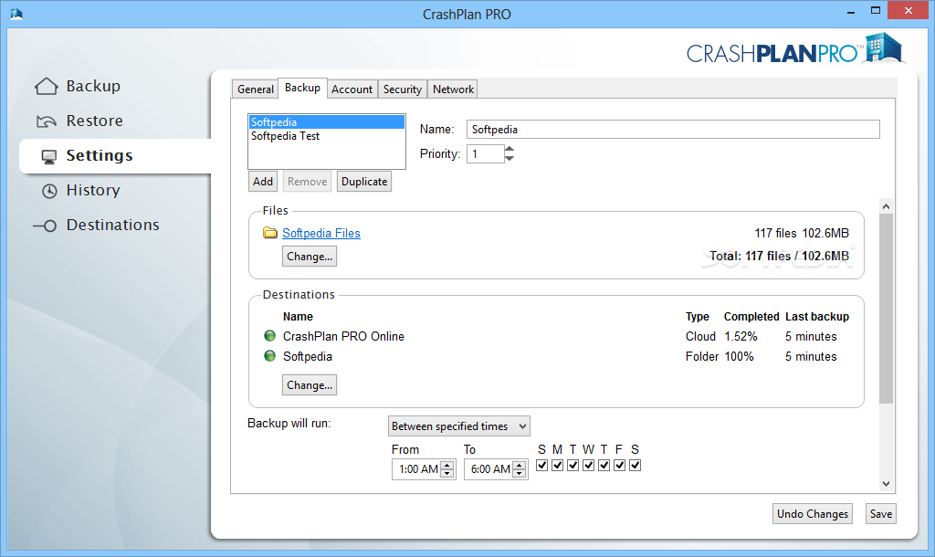Viewport: 935px width, 557px height.
Task: Click the '1.52%' completed value
Action: pos(741,336)
